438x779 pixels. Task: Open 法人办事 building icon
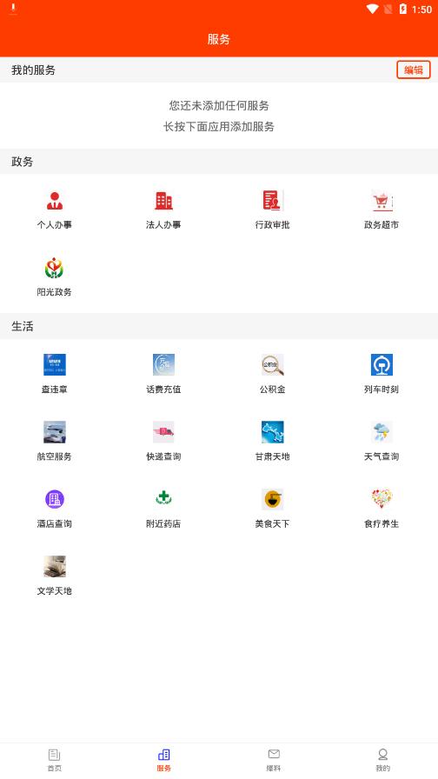(163, 200)
